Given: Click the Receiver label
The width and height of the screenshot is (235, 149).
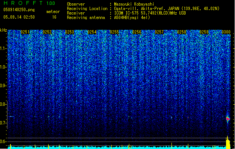Looking at the screenshot, I should [76, 13].
